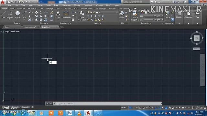Click the TOP face of ViewCube

click(197, 38)
